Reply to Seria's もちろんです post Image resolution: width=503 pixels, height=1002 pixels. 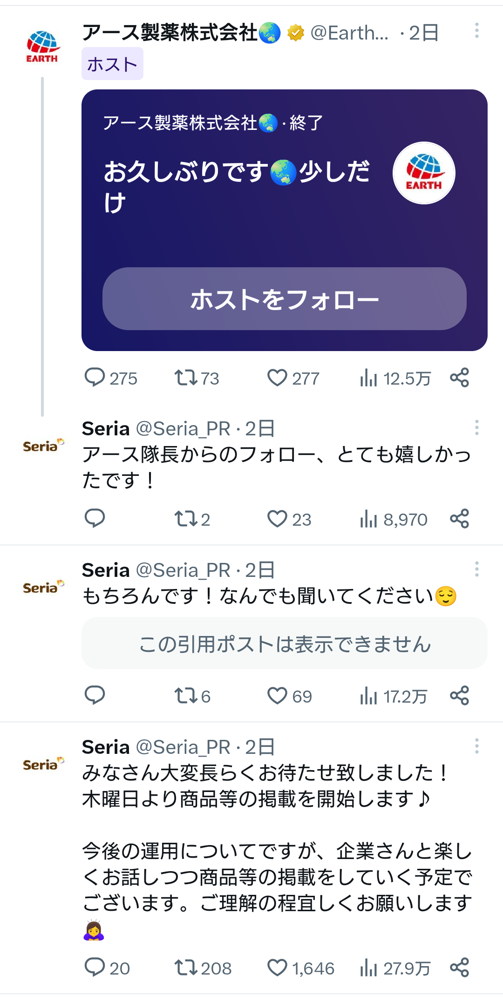point(95,696)
